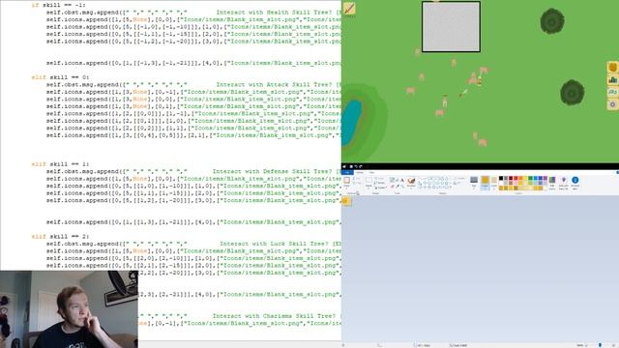Pick the red color in Paint palette
619x348 pixels.
pyautogui.click(x=516, y=178)
